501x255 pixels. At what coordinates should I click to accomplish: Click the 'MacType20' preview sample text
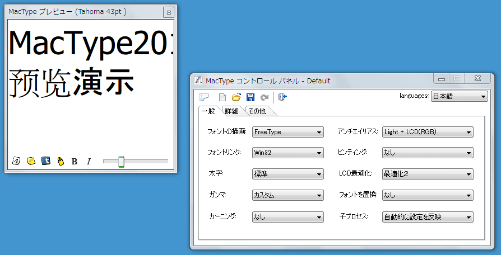click(92, 43)
